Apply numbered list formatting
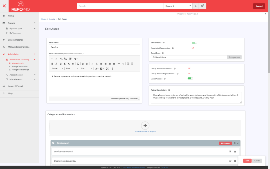 (83, 64)
